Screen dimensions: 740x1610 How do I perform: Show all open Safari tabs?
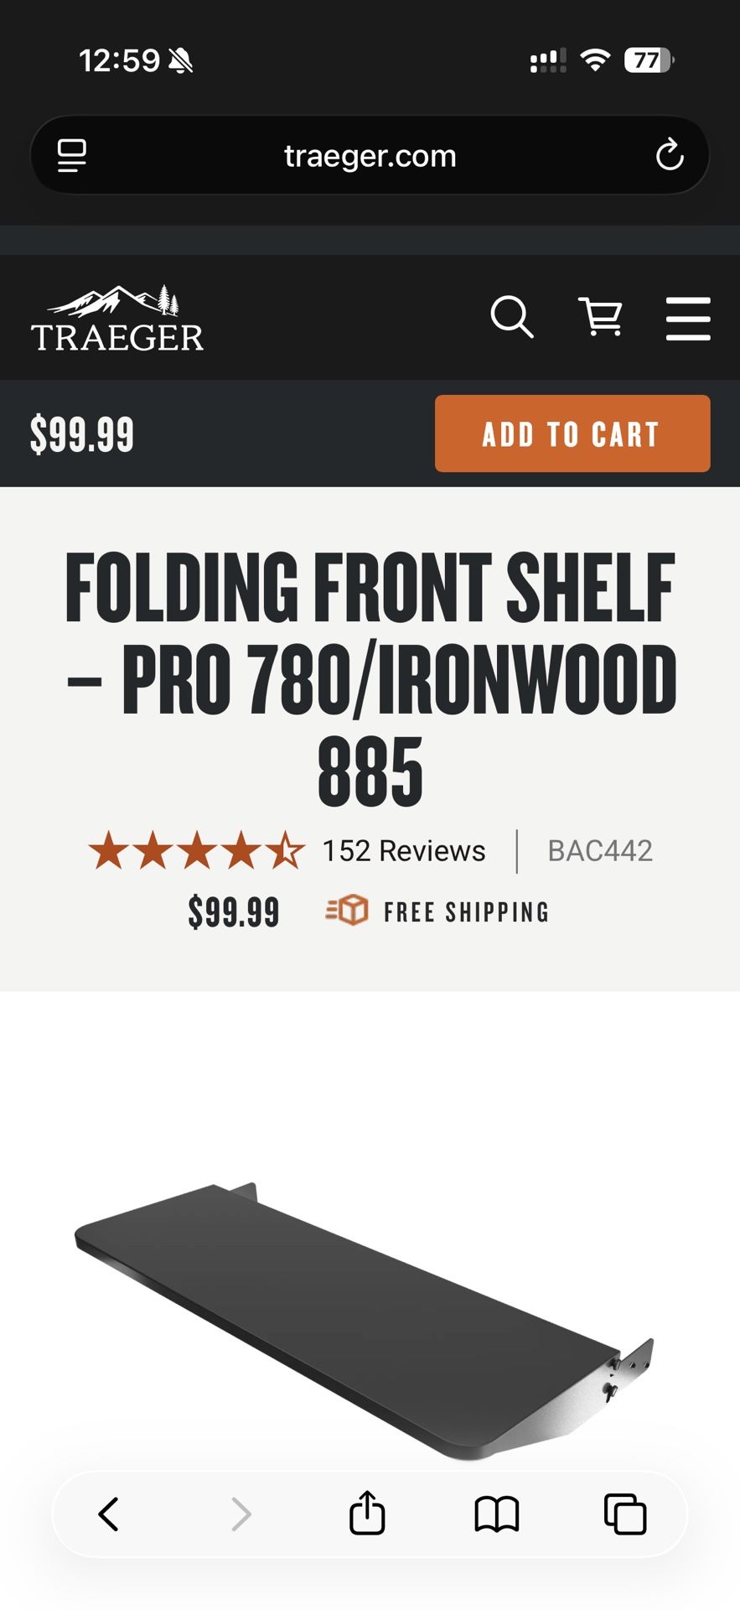point(625,1514)
